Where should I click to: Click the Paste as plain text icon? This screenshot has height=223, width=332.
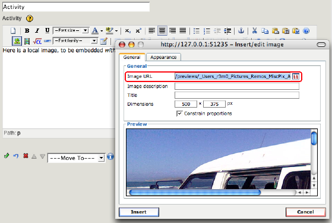pyautogui.click(x=286, y=31)
